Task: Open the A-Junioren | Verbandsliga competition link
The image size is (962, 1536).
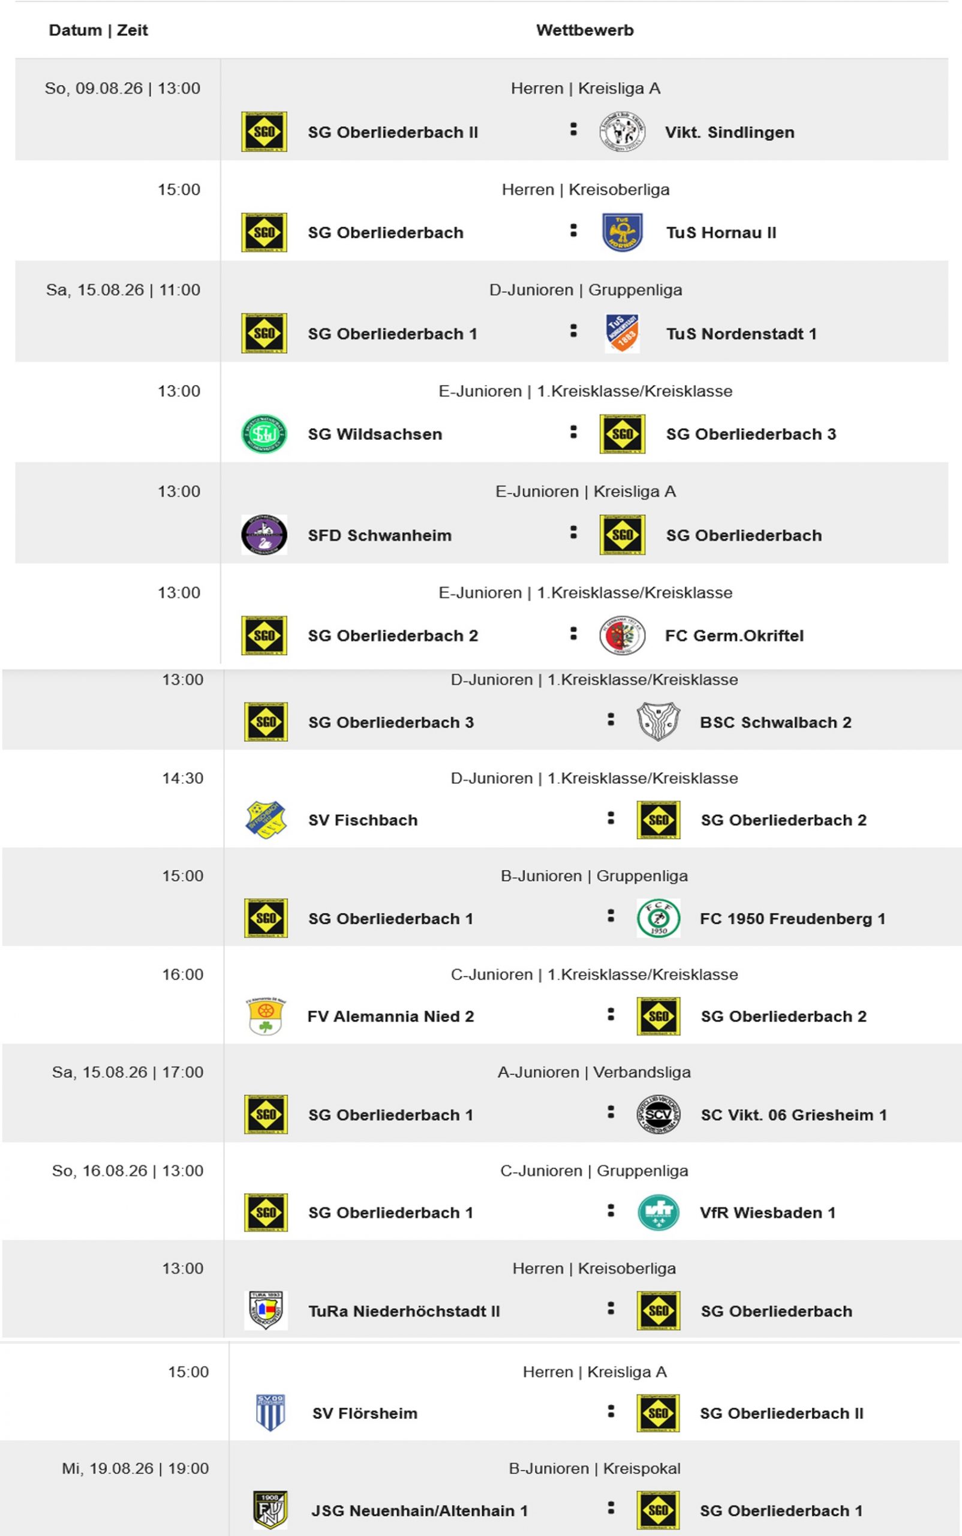Action: pos(594,1073)
